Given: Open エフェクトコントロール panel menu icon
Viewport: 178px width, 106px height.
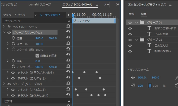Looking at the screenshot, I should [x=97, y=5].
